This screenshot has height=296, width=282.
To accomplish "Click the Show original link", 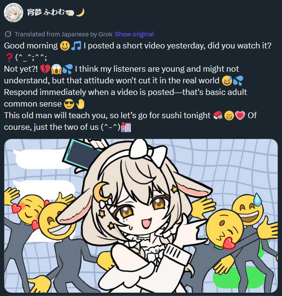I will [134, 34].
